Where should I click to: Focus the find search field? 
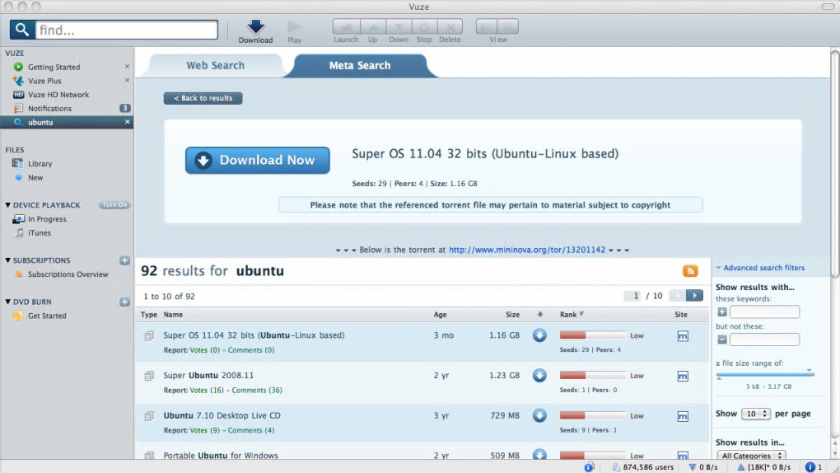pyautogui.click(x=127, y=30)
